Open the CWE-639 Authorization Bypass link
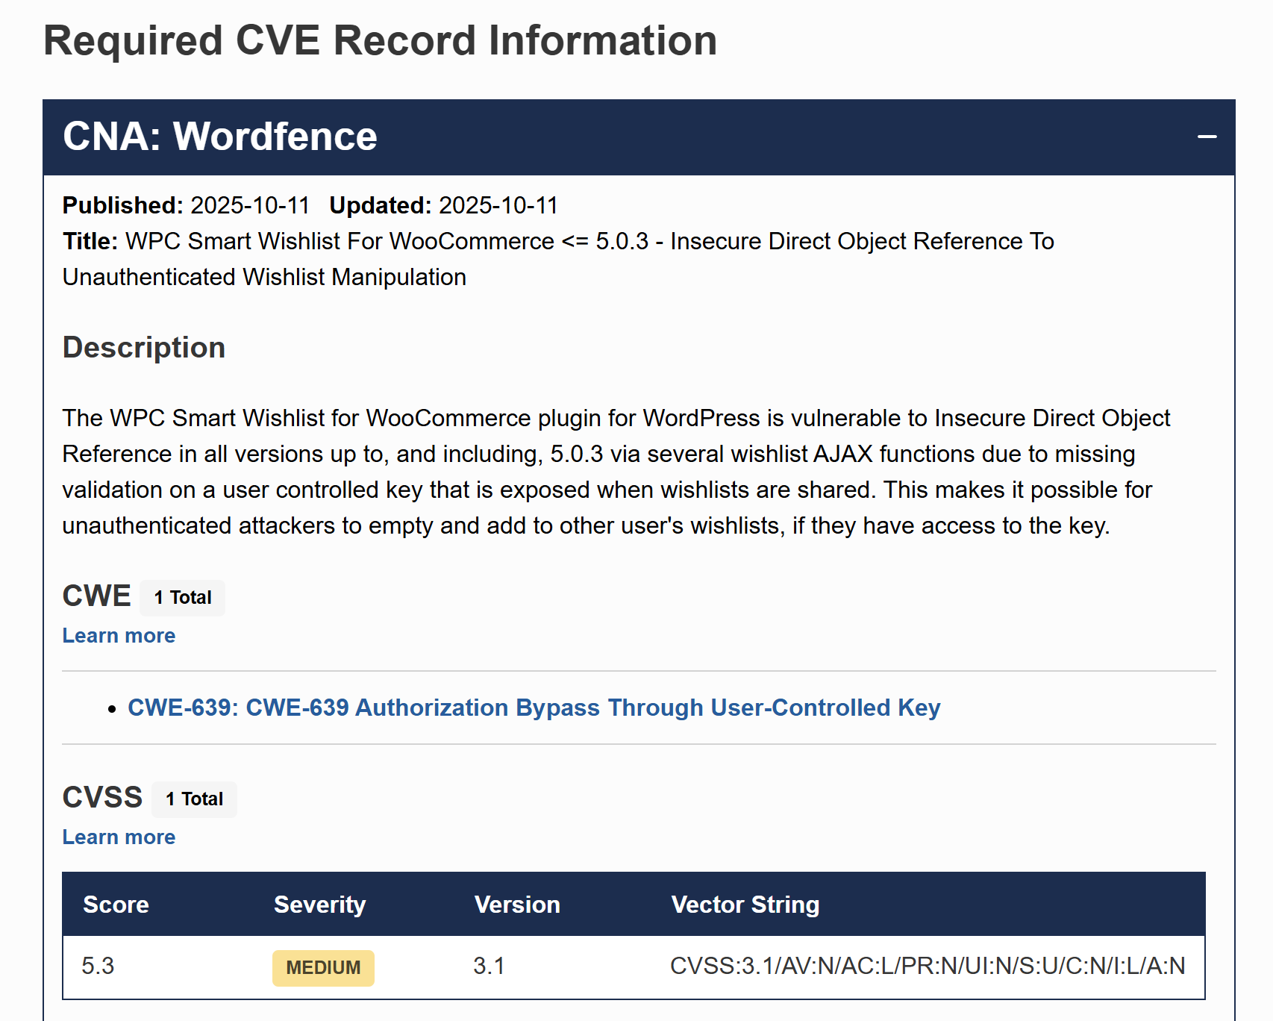This screenshot has width=1273, height=1021. pos(534,708)
